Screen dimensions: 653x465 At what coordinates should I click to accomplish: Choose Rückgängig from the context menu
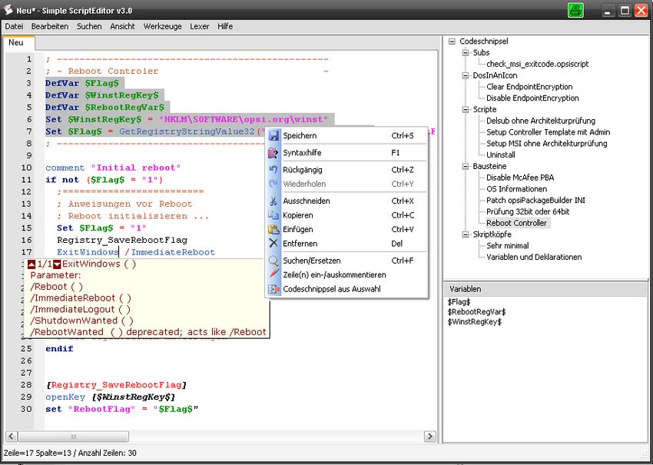(346, 170)
